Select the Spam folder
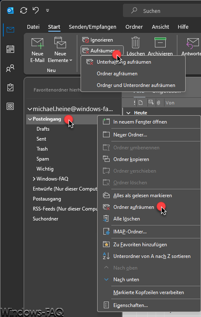Image resolution: width=201 pixels, height=317 pixels. coord(43,159)
